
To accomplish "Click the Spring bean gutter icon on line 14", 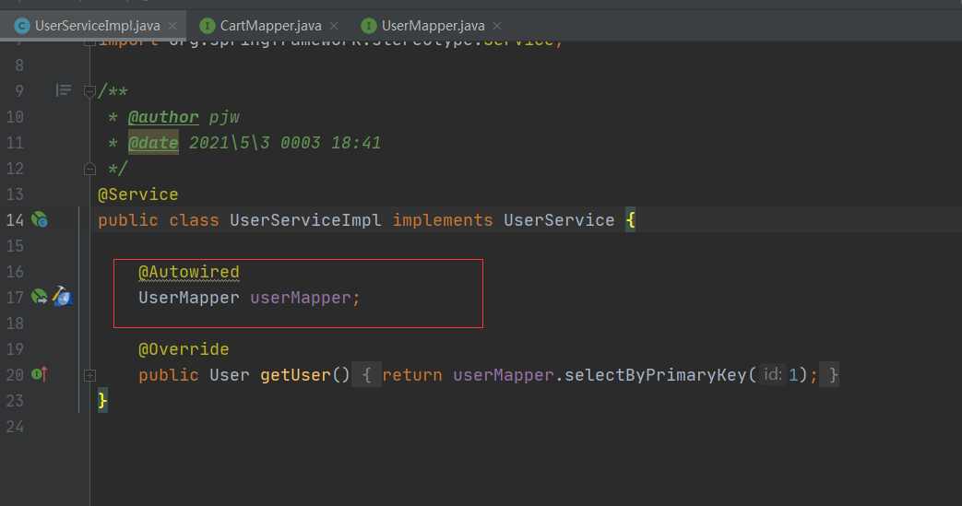I will coord(40,219).
